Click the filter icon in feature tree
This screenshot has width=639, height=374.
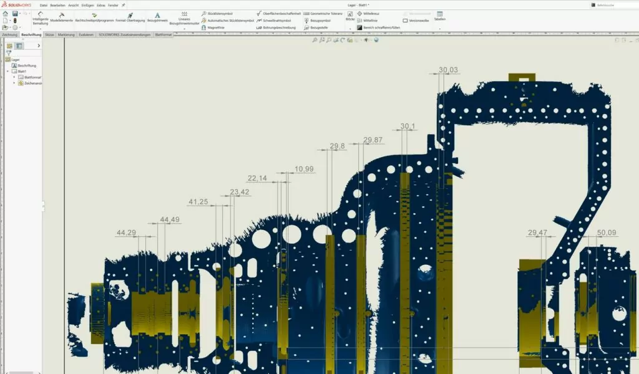pos(9,53)
